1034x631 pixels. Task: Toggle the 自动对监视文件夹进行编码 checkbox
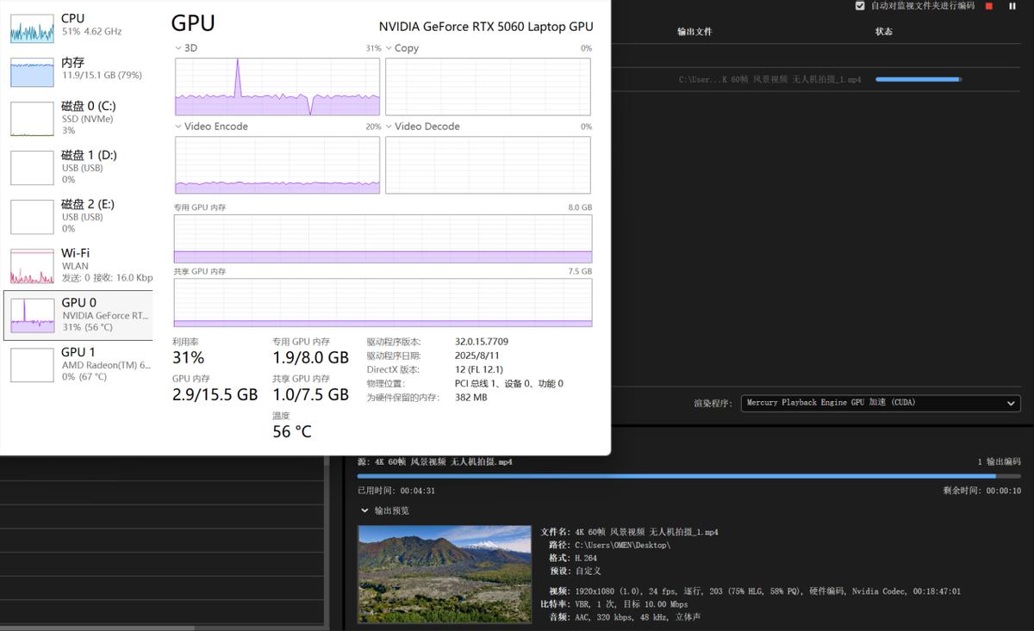pyautogui.click(x=860, y=6)
